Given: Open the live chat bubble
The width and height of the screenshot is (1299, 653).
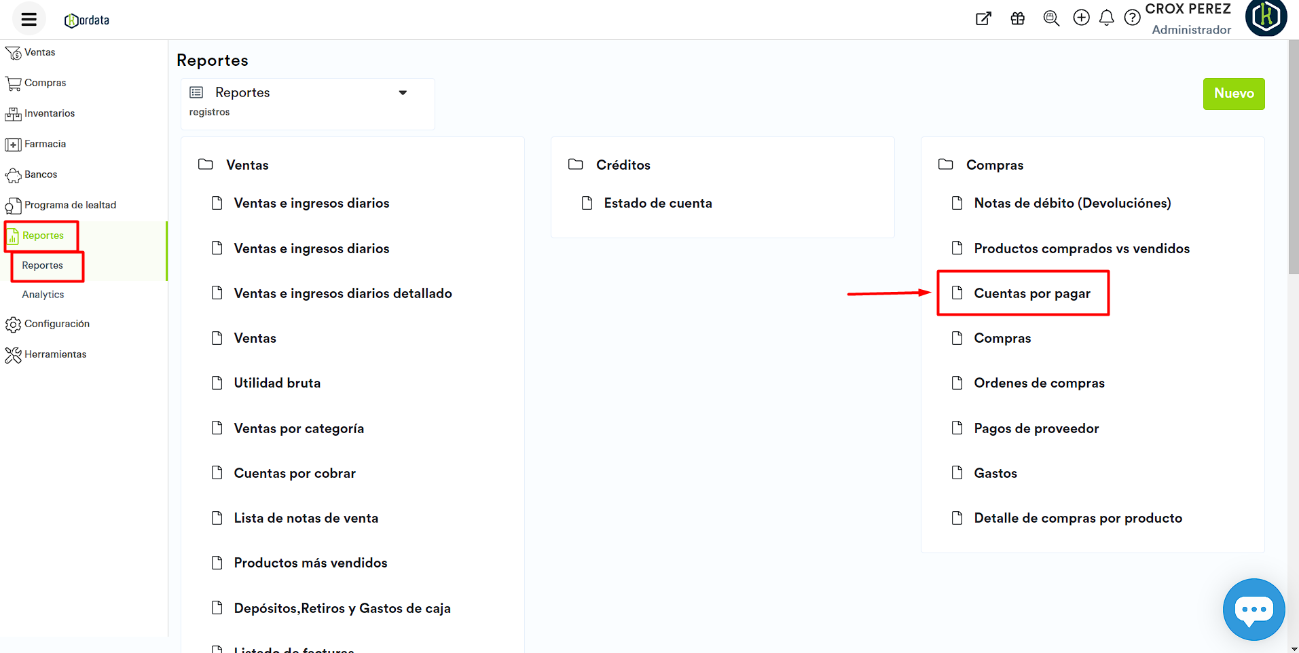Looking at the screenshot, I should click(1253, 609).
